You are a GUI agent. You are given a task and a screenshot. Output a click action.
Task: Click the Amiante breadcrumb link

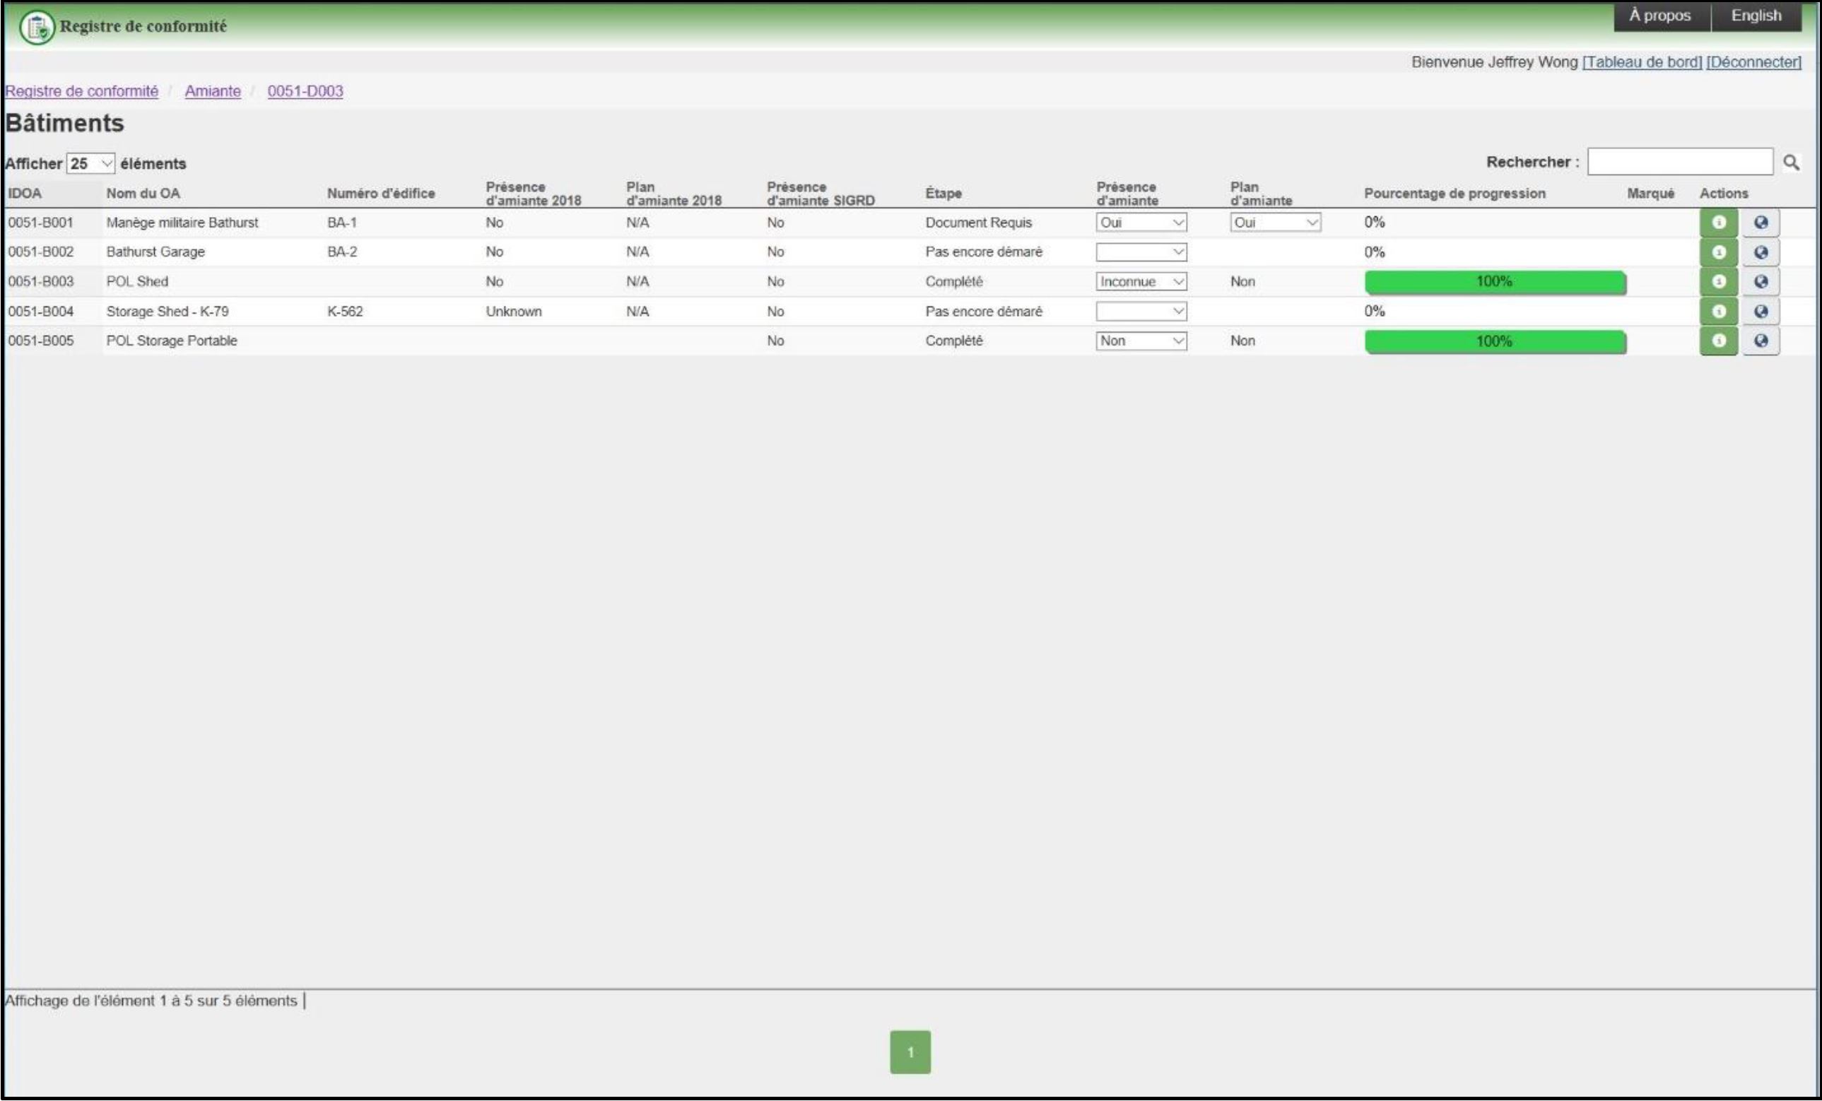tap(212, 91)
